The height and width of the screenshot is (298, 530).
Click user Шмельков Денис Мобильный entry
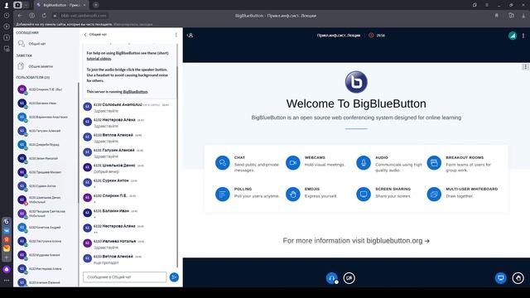46,199
